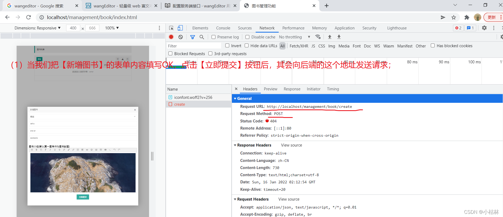Click the height field showing 666

92,28
